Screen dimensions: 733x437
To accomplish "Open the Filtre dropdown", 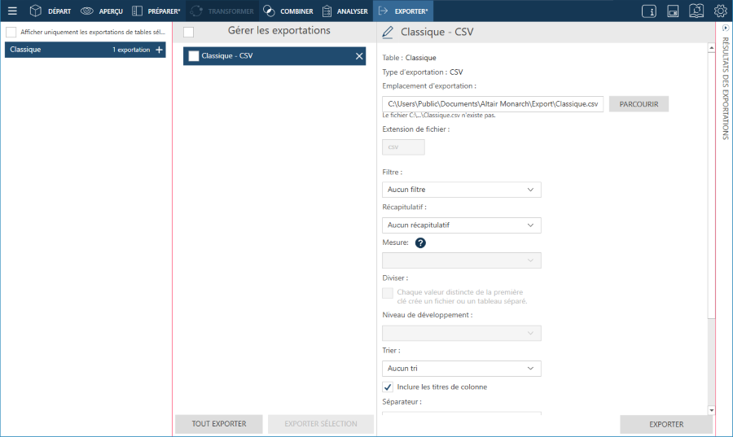I will pos(461,190).
